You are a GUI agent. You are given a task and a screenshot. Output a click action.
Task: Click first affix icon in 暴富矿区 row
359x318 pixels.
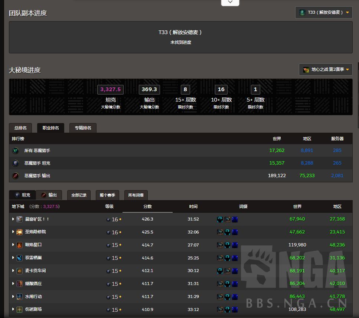[x=220, y=219]
